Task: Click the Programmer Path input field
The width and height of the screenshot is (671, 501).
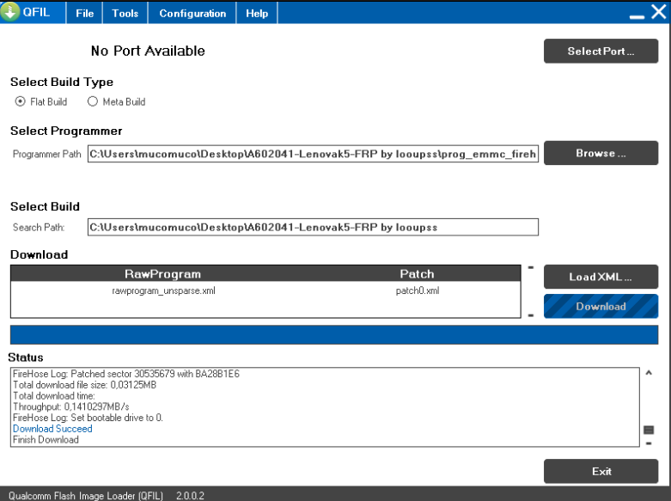Action: [313, 154]
